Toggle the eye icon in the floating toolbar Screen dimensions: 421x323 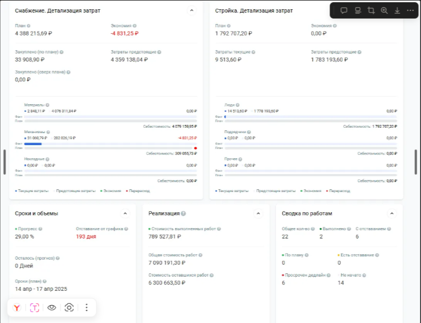coord(52,307)
